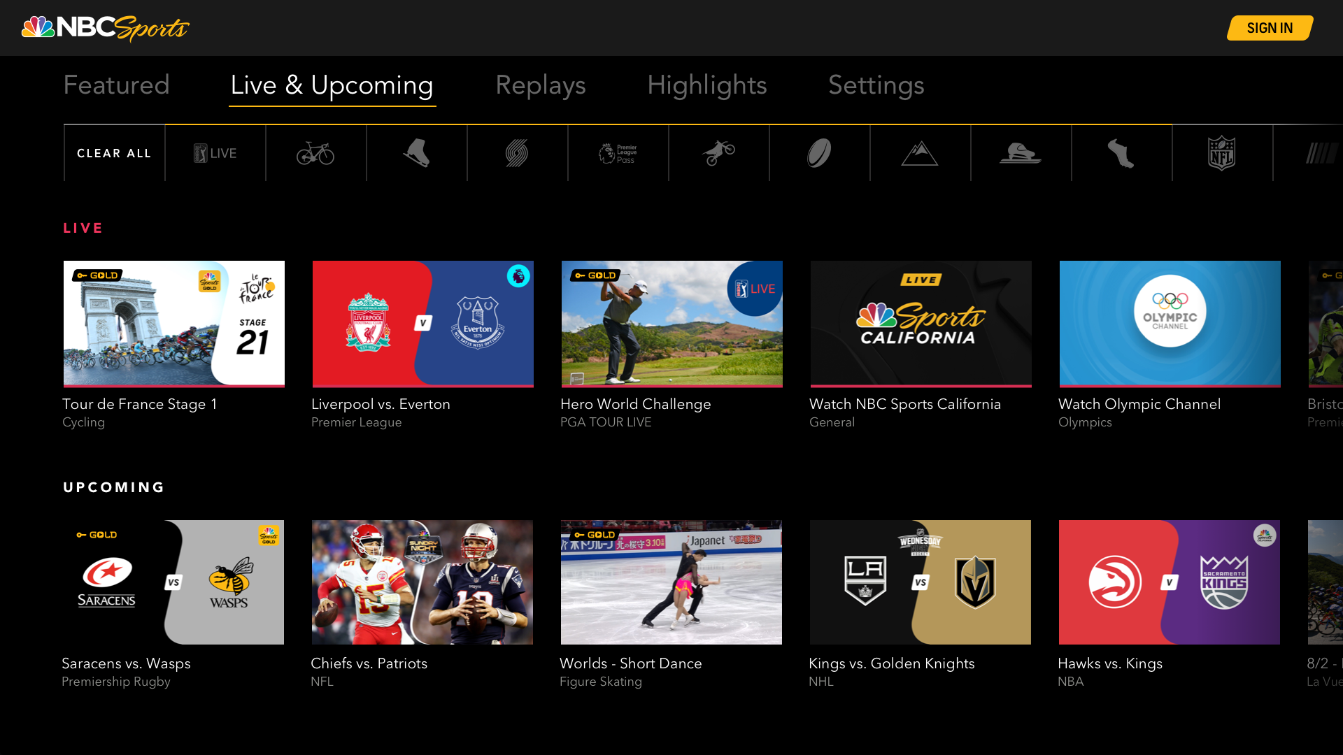Navigate to Highlights section
The image size is (1343, 755).
click(706, 84)
